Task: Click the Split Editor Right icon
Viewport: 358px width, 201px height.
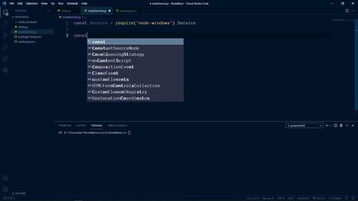Action: click(347, 11)
